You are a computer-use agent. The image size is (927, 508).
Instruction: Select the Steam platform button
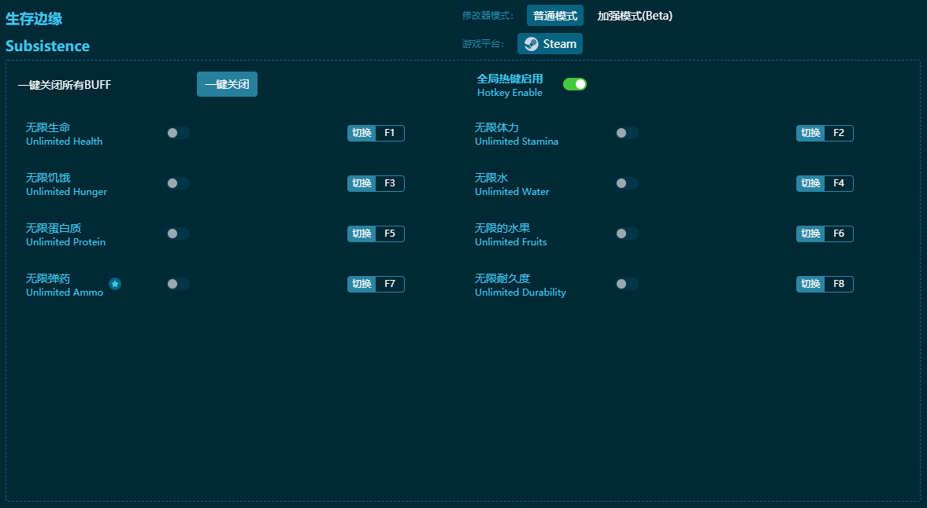[x=550, y=44]
